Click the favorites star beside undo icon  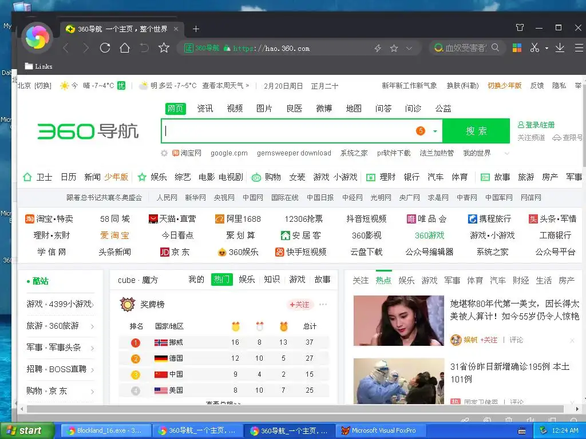tap(164, 47)
